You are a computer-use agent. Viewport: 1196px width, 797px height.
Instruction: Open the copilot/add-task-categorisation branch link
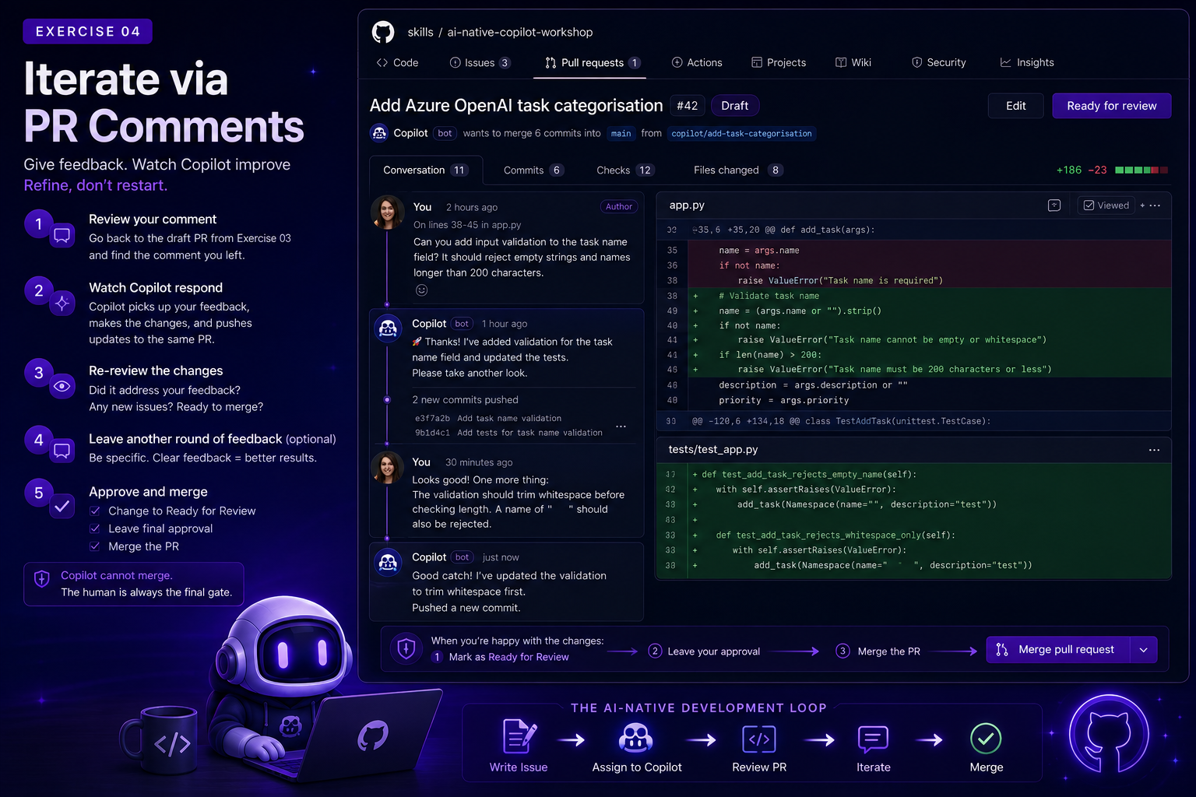pyautogui.click(x=741, y=134)
